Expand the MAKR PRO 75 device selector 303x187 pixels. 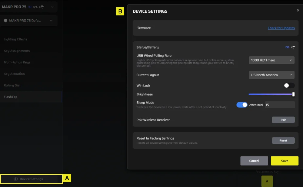point(52,7)
